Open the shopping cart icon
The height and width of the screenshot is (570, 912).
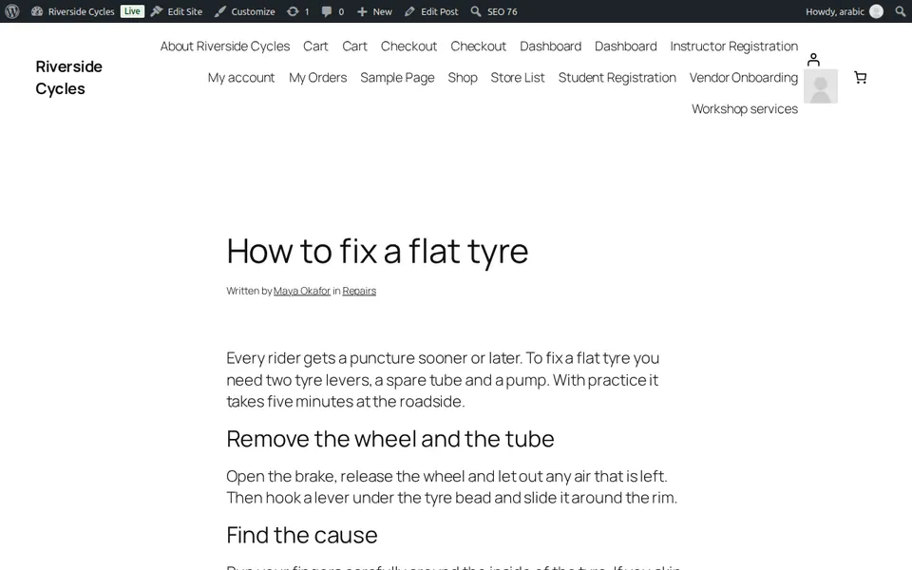pos(861,77)
